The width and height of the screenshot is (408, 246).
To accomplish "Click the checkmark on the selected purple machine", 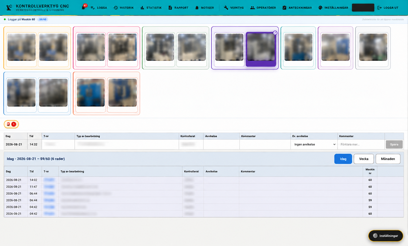I will click(x=275, y=33).
